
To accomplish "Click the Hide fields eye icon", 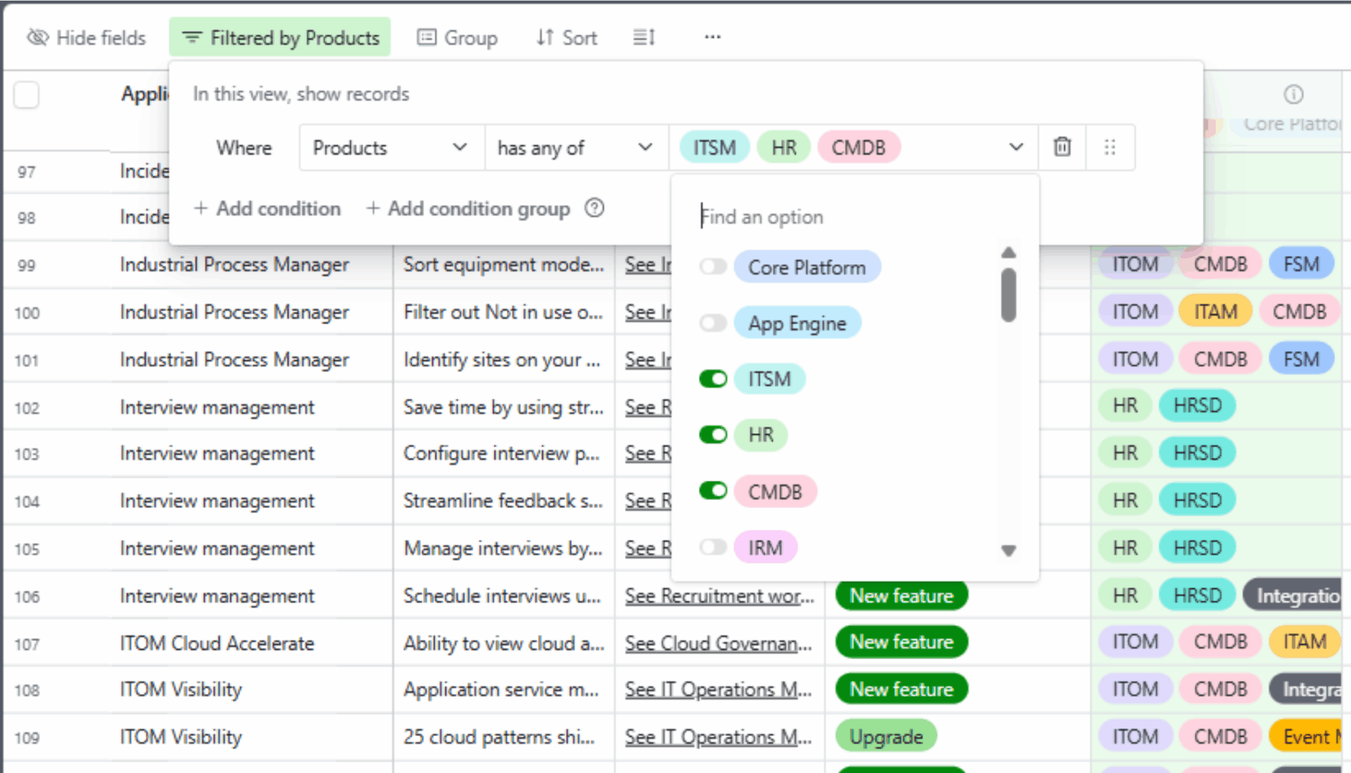I will [x=38, y=38].
